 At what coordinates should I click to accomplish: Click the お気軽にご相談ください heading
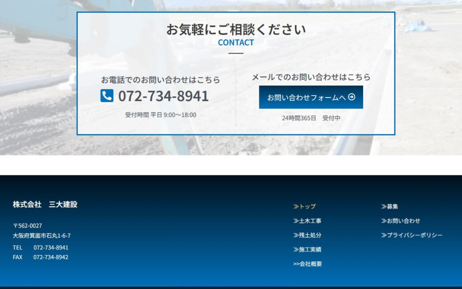pos(236,29)
